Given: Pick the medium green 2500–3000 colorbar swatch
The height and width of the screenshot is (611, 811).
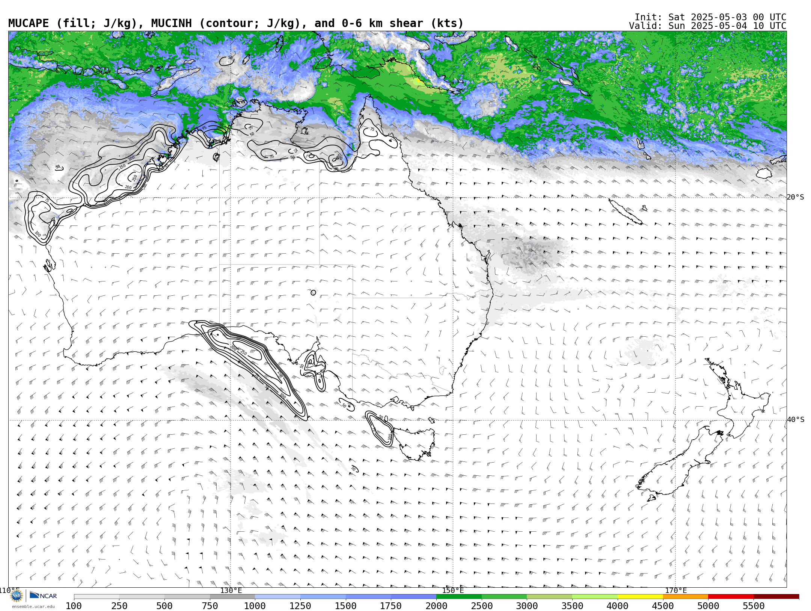Looking at the screenshot, I should pos(504,597).
